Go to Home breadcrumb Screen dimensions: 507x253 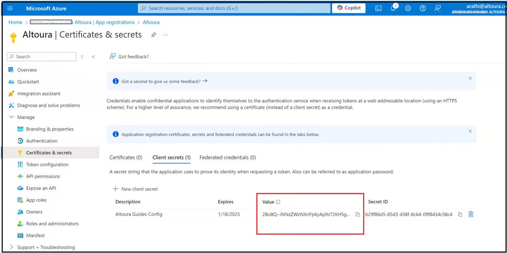[15, 22]
